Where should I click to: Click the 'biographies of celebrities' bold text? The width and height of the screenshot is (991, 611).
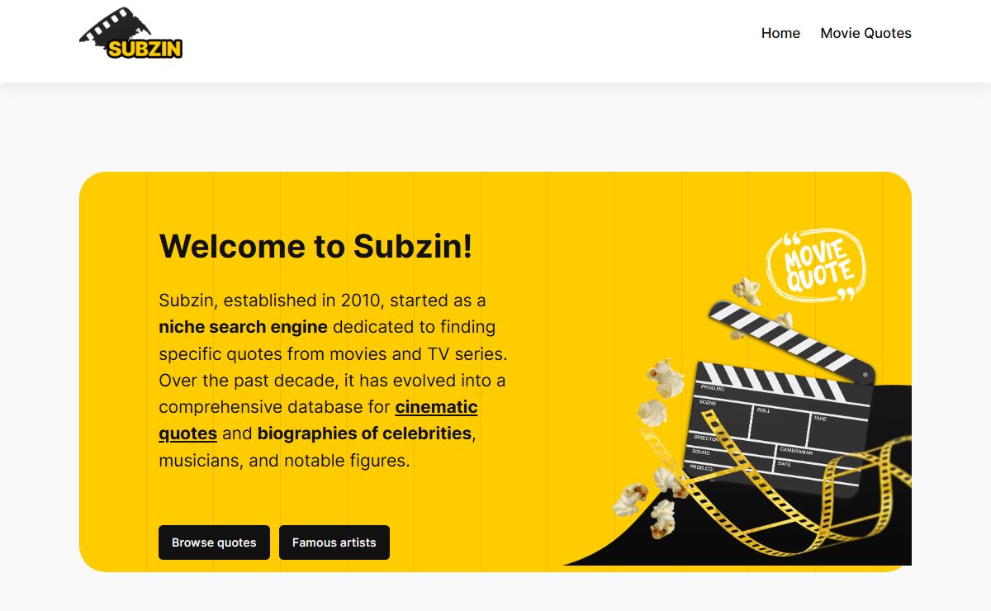[x=364, y=433]
